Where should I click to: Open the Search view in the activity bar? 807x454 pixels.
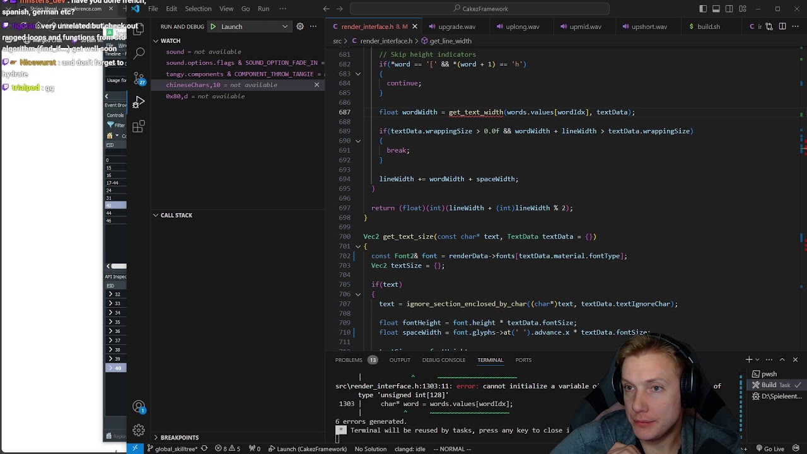click(x=139, y=54)
